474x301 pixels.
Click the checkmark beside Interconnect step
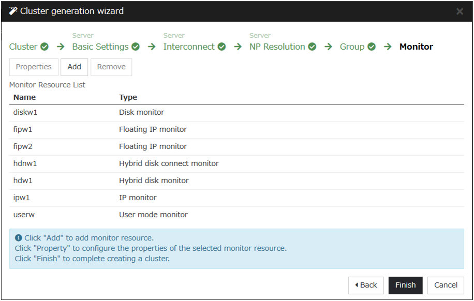(221, 47)
